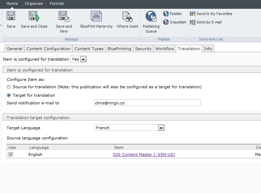The width and height of the screenshot is (261, 193).
Task: Select Source for translation radio button
Action: click(x=9, y=87)
